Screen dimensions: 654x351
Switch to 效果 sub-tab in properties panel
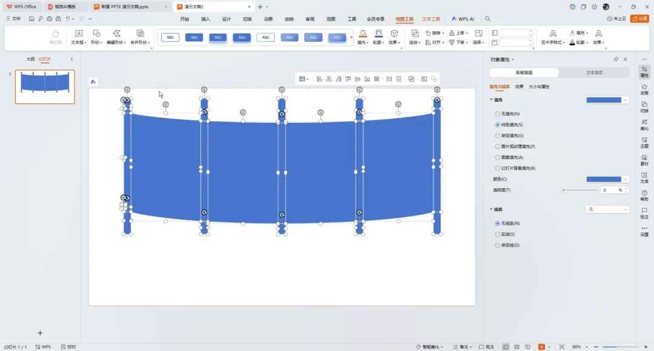[520, 87]
